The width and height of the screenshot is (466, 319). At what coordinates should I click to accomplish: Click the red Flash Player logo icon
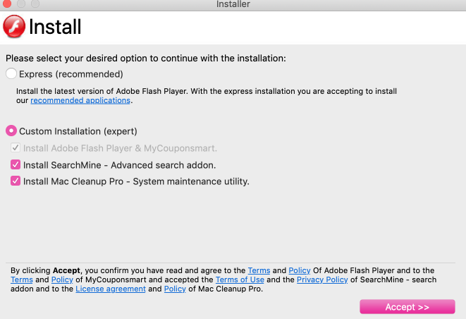(x=14, y=27)
